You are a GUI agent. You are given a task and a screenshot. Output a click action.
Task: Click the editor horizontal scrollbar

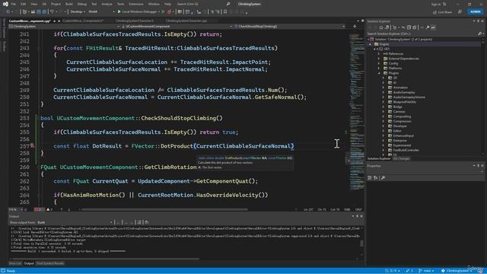[x=164, y=210]
